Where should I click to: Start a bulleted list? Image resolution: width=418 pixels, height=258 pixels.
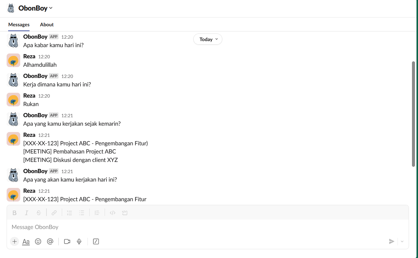point(81,213)
